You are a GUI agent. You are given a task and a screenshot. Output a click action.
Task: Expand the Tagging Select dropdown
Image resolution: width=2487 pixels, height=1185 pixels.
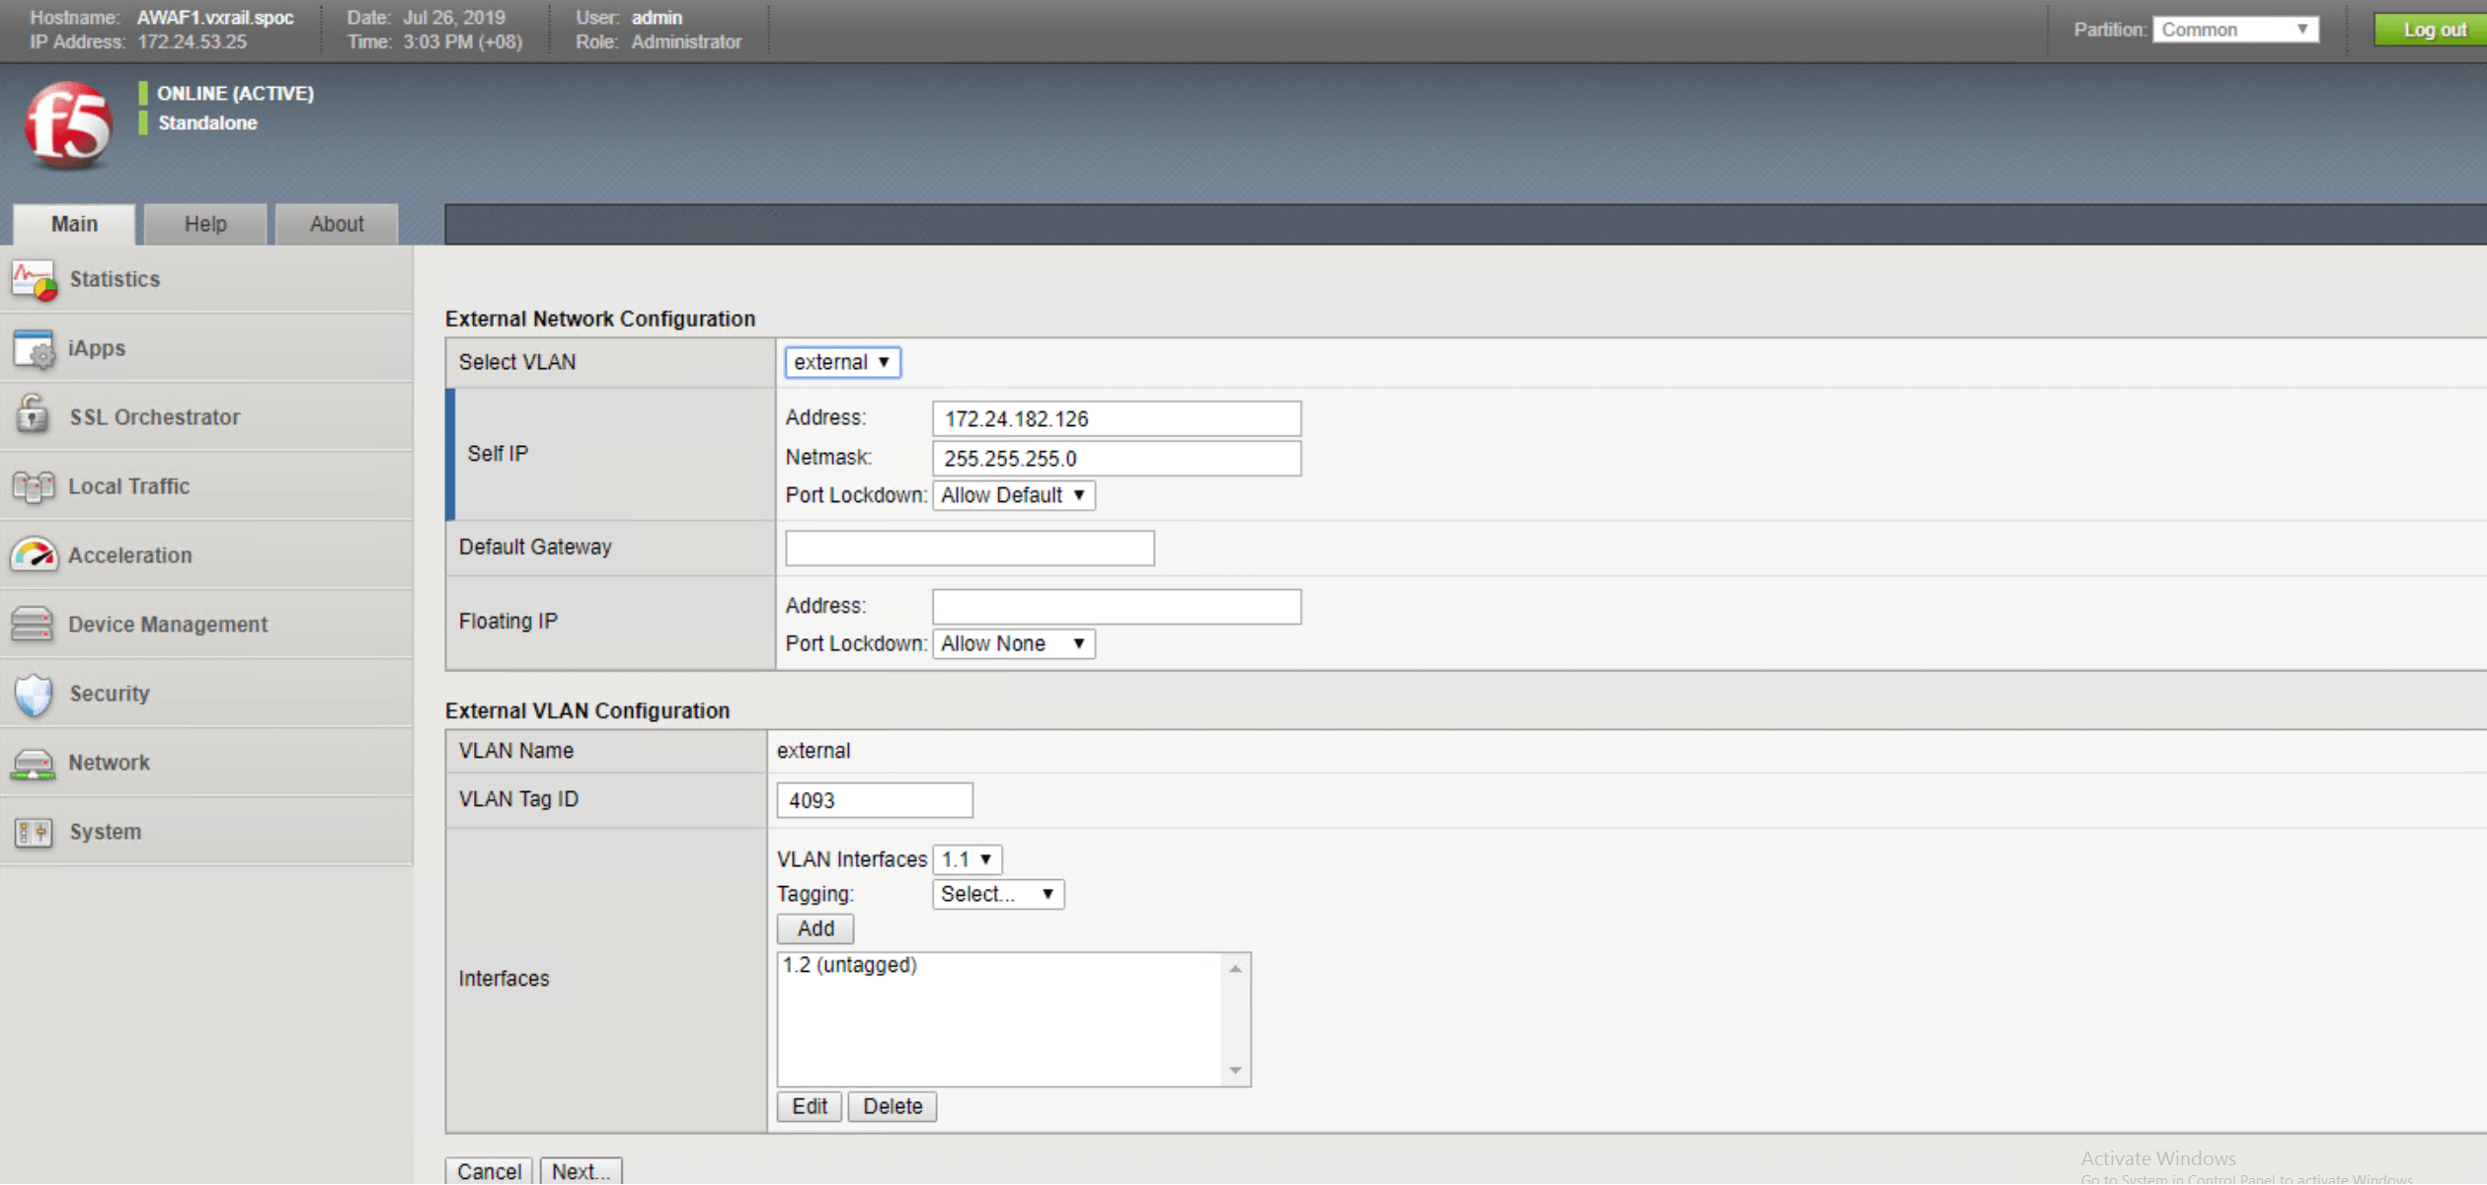998,894
